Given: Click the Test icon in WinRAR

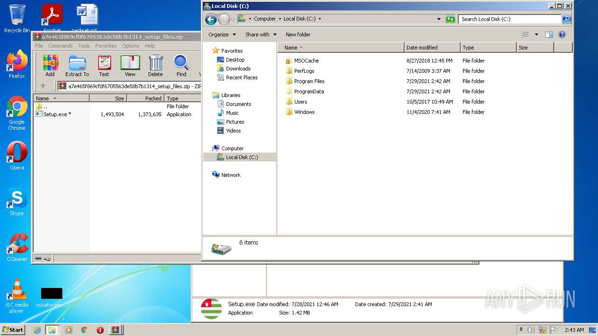Looking at the screenshot, I should [x=104, y=66].
